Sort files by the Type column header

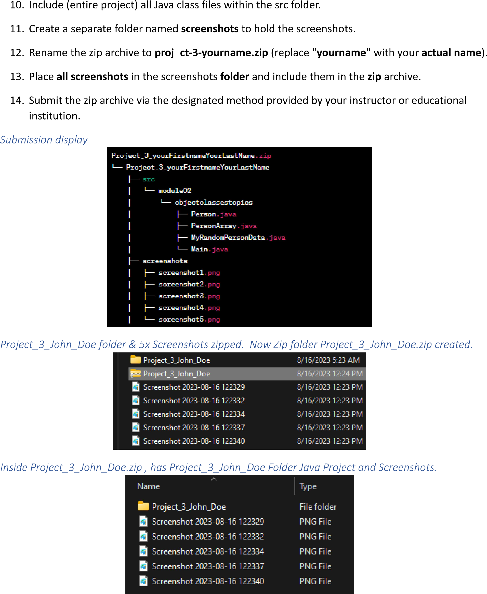point(308,486)
